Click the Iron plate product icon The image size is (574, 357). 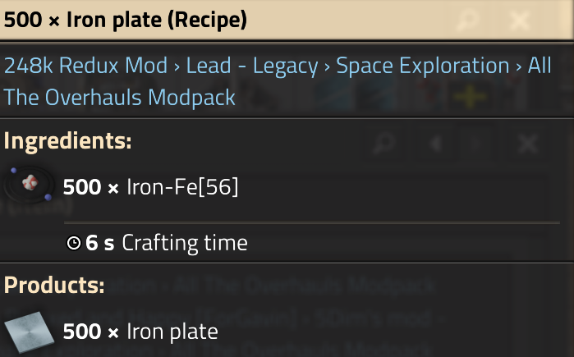coord(29,331)
